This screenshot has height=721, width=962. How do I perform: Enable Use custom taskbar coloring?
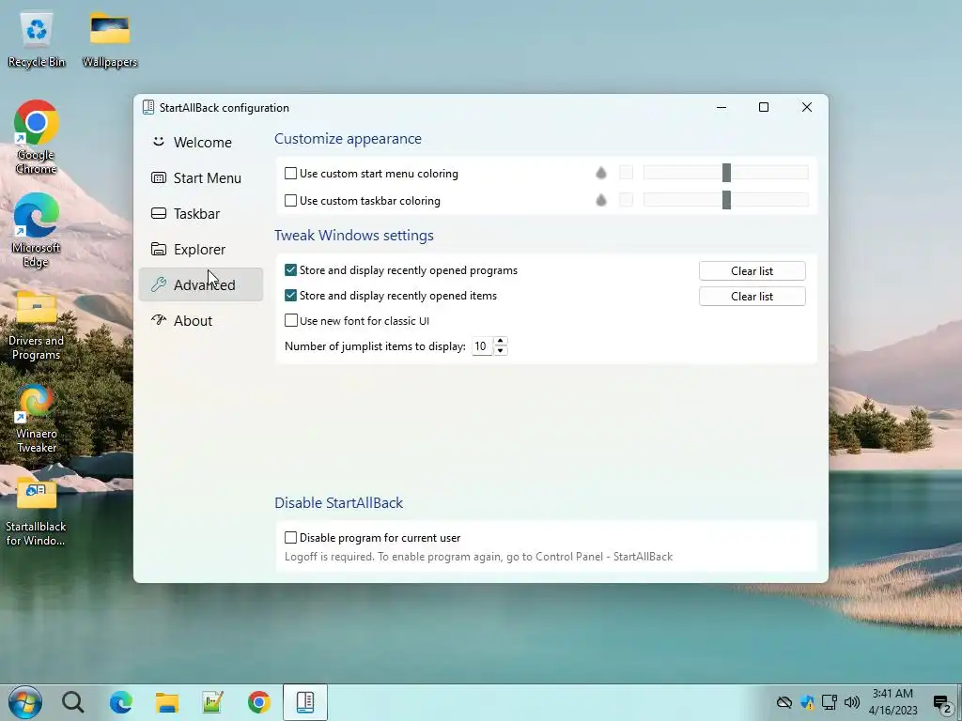(x=291, y=201)
